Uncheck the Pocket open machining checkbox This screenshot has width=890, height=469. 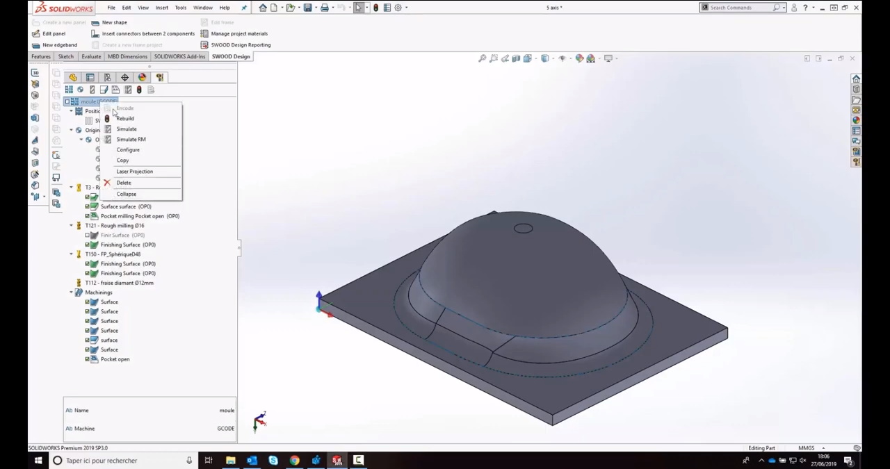click(x=88, y=359)
